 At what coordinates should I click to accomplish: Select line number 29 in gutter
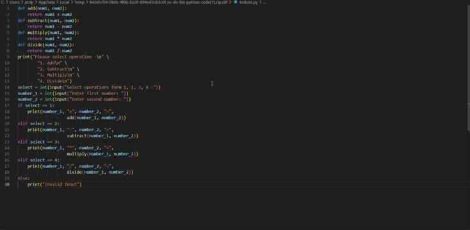pyautogui.click(x=7, y=178)
